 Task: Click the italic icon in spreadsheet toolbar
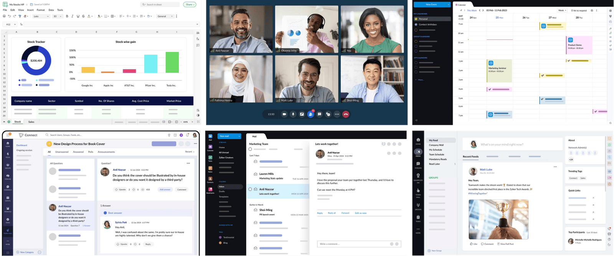pyautogui.click(x=73, y=16)
